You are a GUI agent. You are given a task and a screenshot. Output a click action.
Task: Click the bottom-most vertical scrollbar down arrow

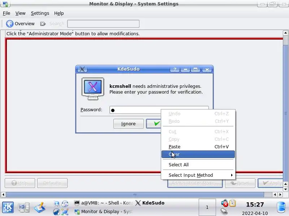coord(285,189)
